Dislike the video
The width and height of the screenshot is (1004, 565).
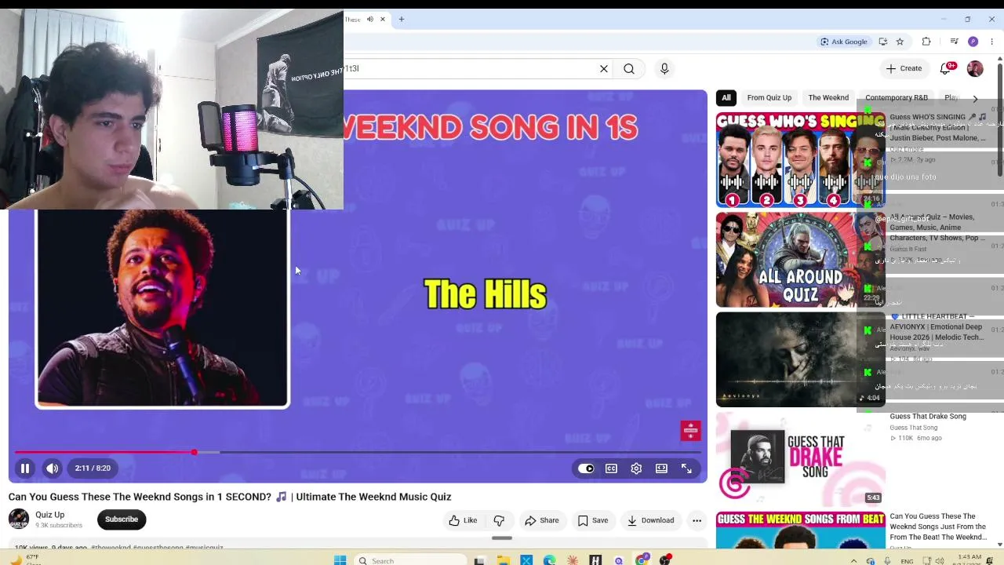[499, 520]
